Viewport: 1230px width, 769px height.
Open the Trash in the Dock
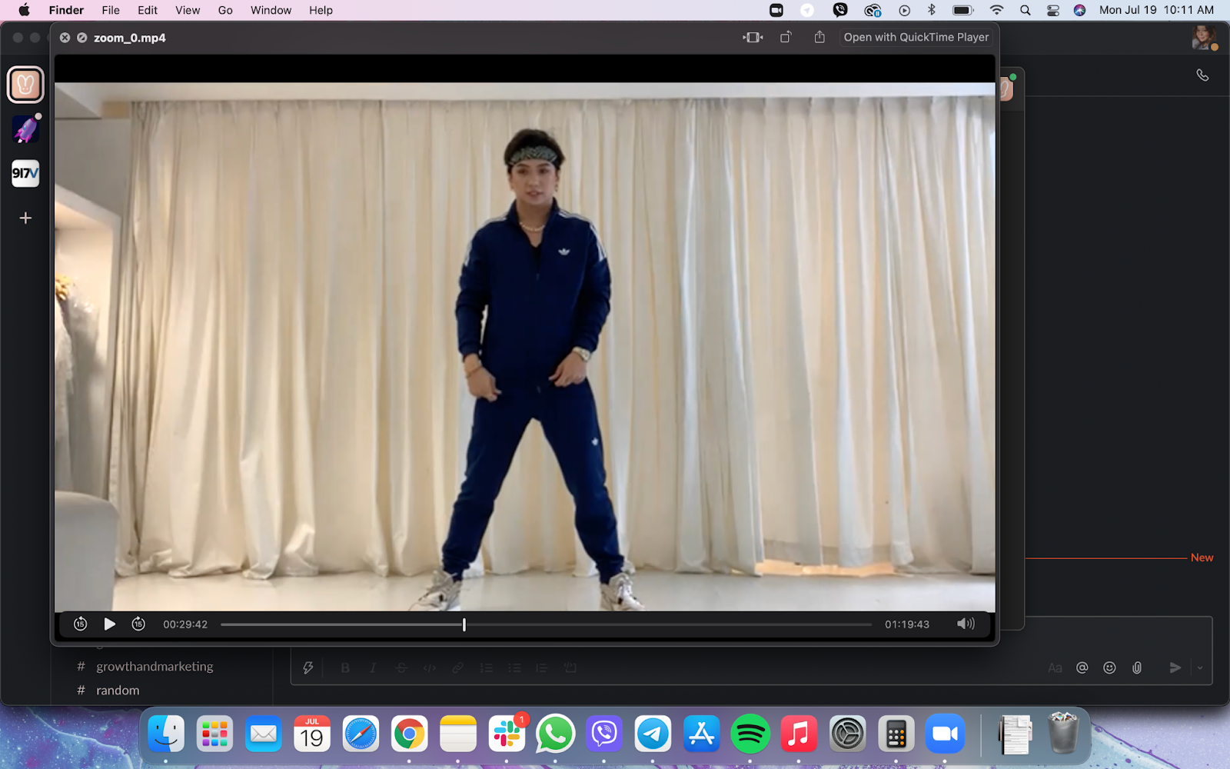[1063, 733]
